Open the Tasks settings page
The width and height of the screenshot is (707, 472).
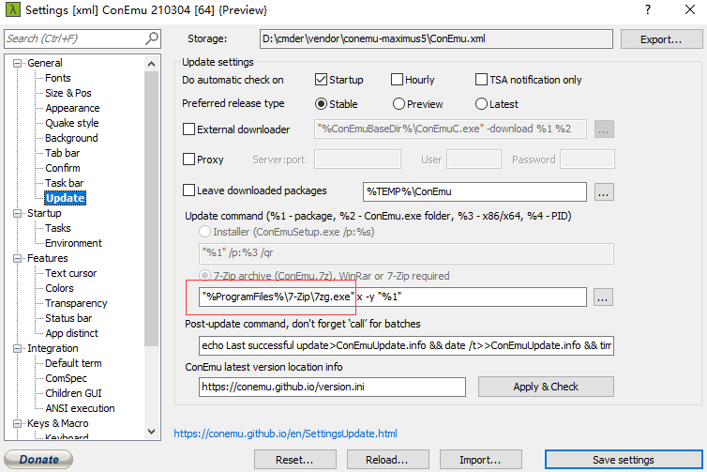pyautogui.click(x=58, y=228)
